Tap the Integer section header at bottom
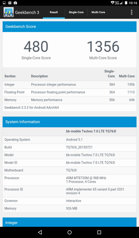The image size is (139, 238). 69,222
